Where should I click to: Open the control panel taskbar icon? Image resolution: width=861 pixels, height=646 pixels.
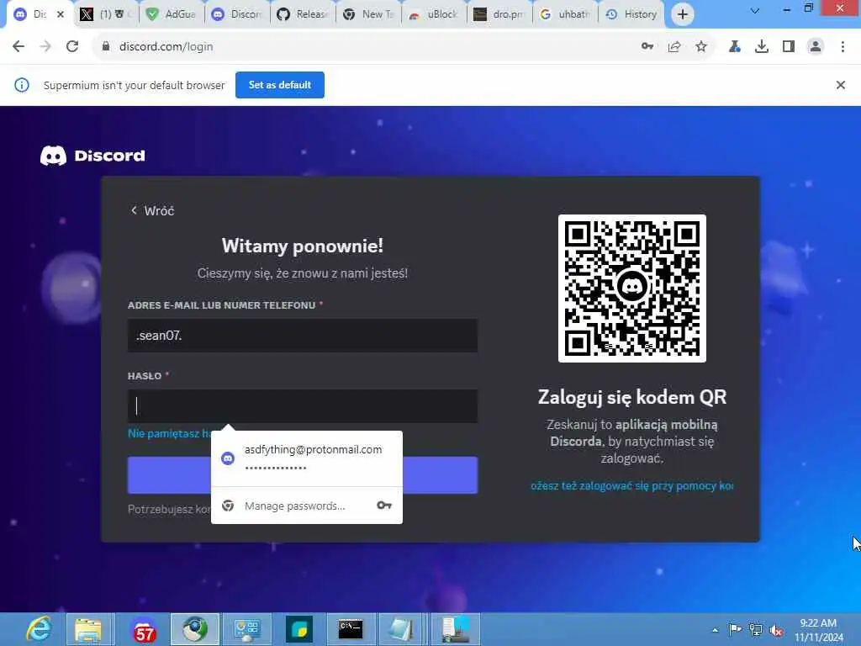click(x=246, y=629)
